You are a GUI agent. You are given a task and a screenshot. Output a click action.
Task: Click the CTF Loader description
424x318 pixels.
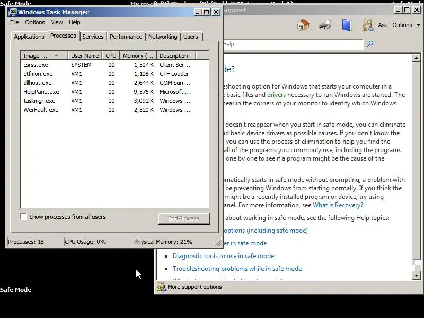click(x=174, y=74)
